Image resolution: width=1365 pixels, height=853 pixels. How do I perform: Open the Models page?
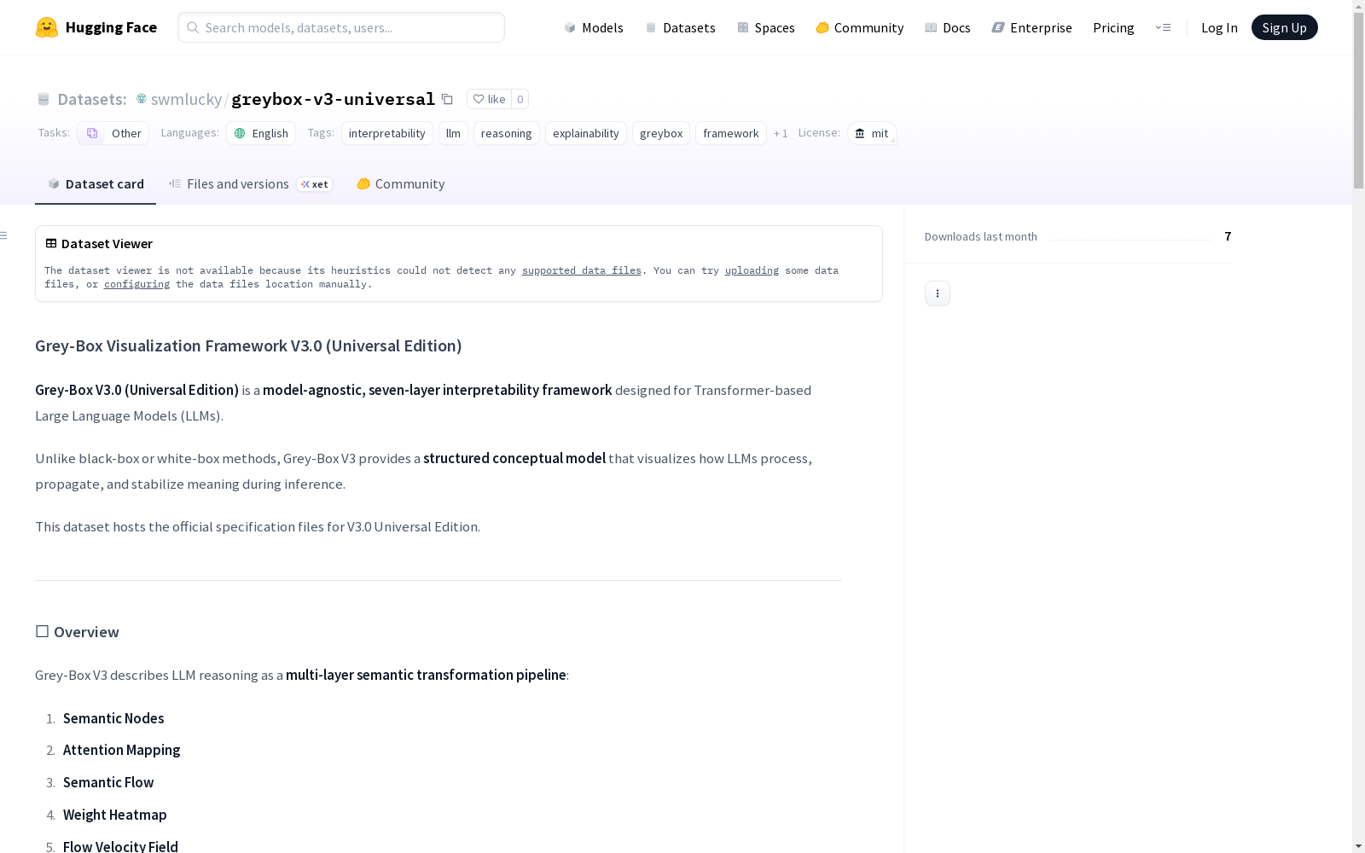pos(594,27)
